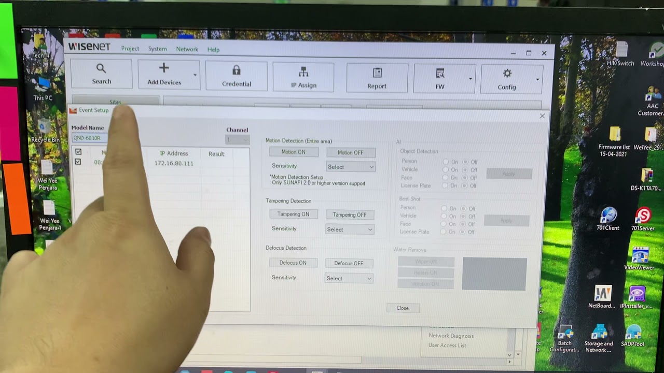Open the Network menu
This screenshot has width=664, height=373.
[x=187, y=49]
